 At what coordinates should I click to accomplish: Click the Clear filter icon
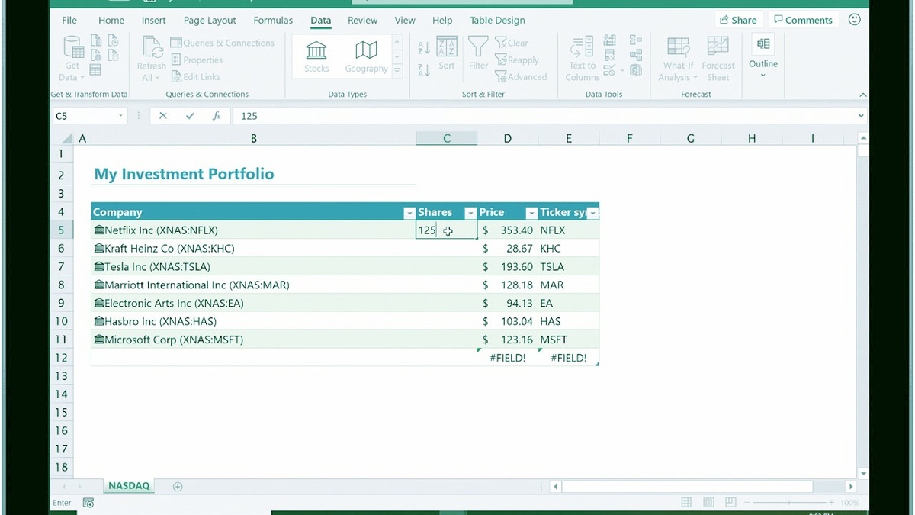[x=501, y=43]
